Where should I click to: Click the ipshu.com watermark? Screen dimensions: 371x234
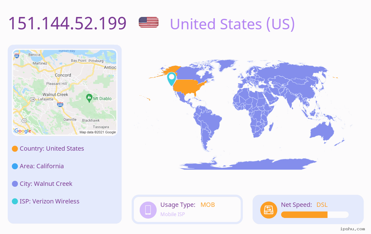pos(352,229)
